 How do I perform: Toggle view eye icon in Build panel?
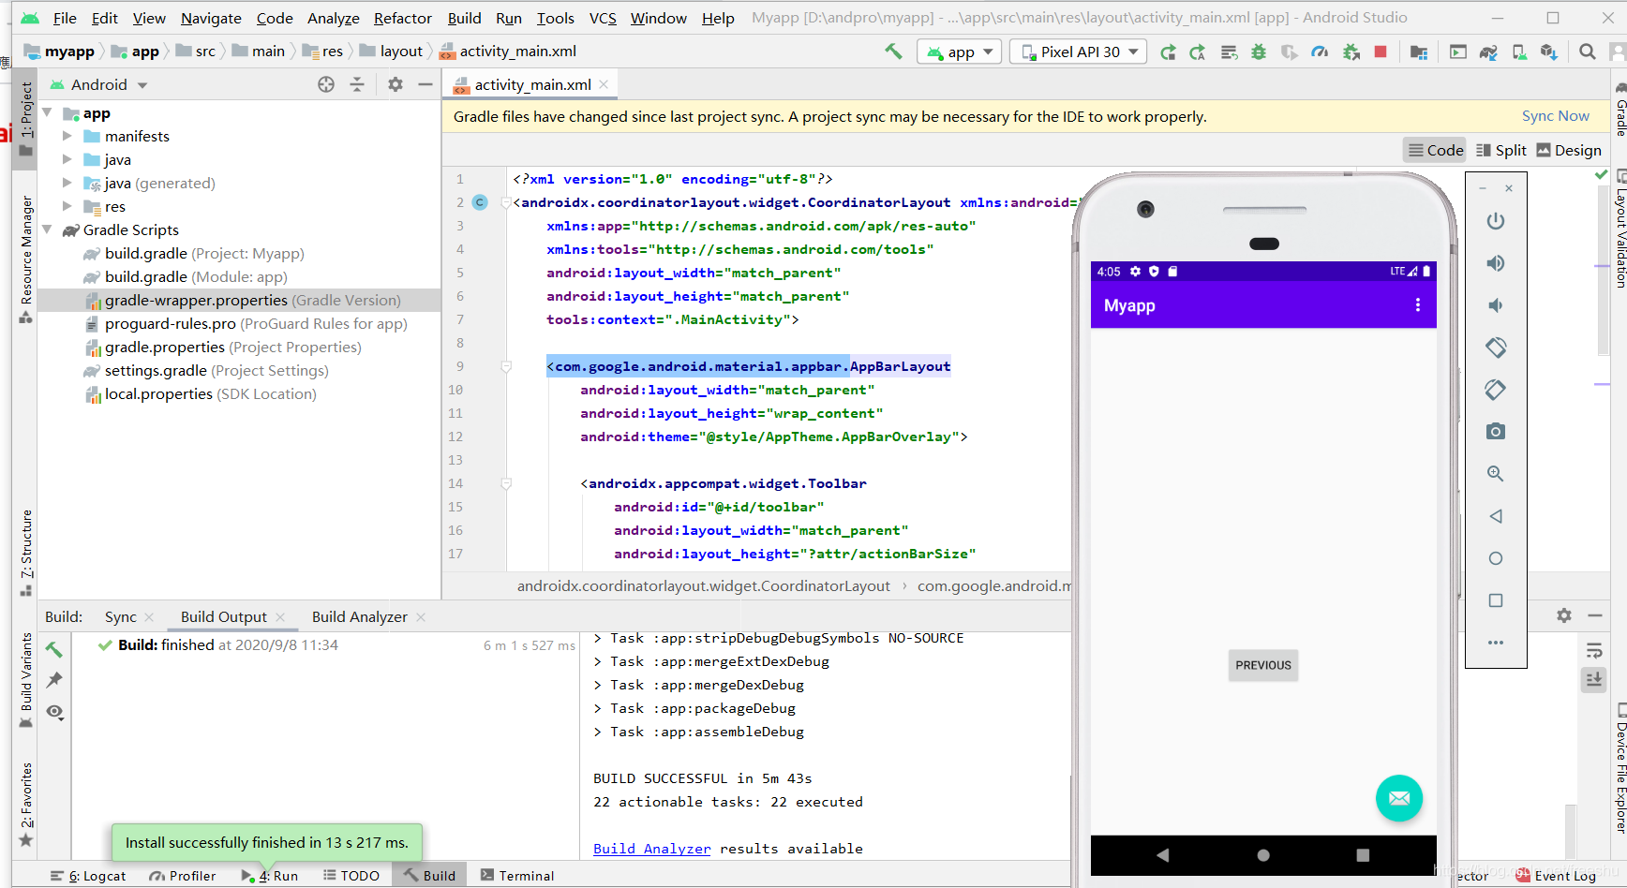[x=55, y=712]
